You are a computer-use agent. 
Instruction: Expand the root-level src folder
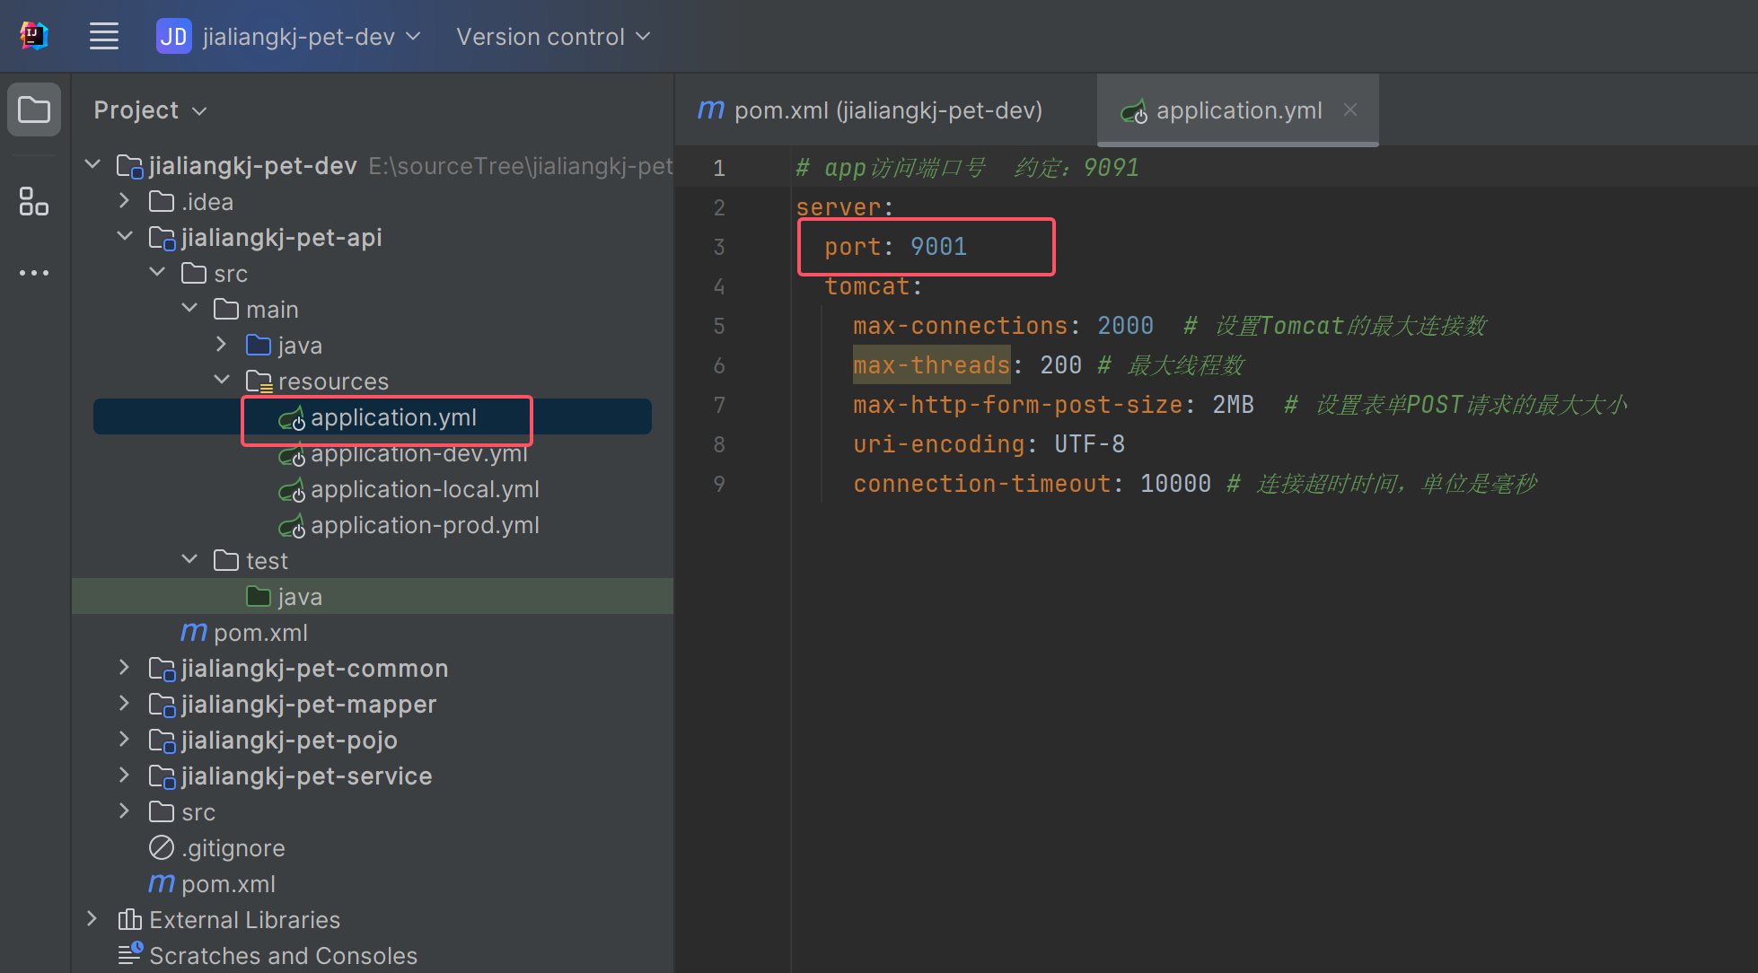tap(125, 811)
